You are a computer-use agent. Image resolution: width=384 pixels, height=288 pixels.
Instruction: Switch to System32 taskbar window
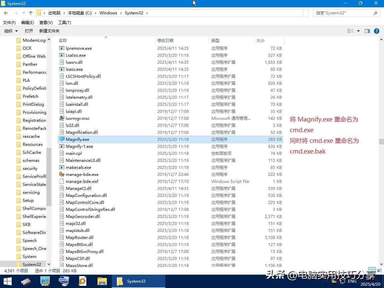pos(139,281)
